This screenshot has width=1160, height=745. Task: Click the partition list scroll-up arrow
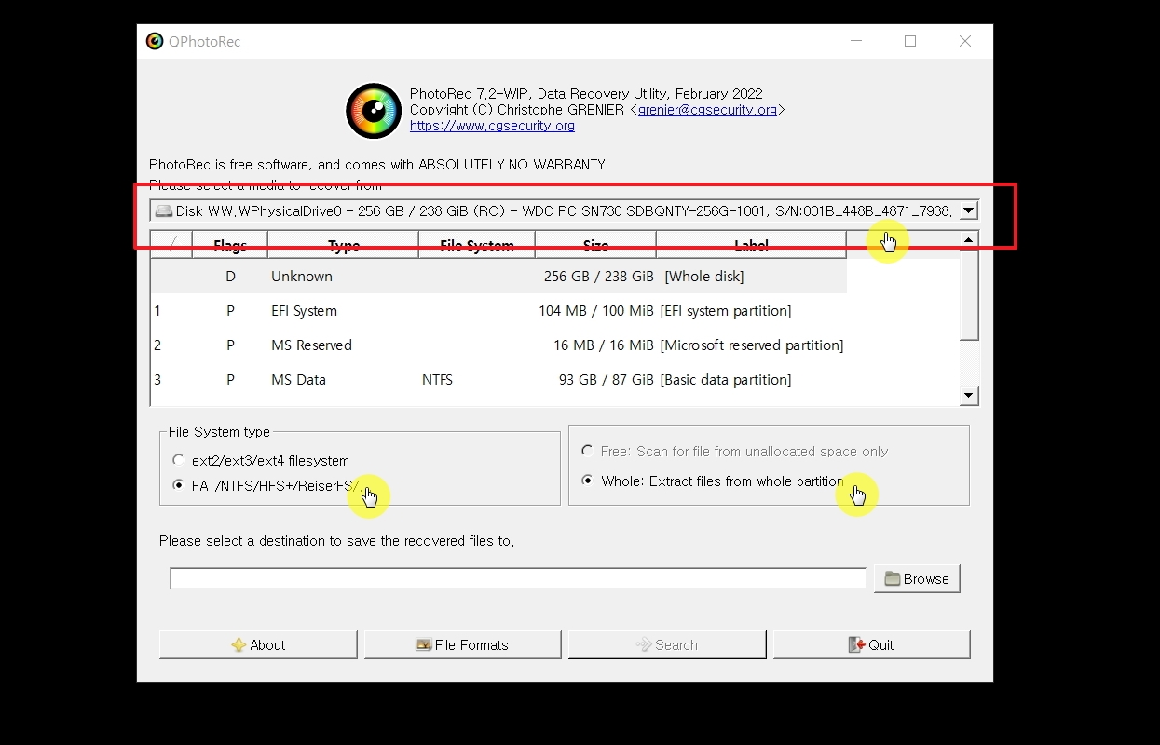(969, 240)
